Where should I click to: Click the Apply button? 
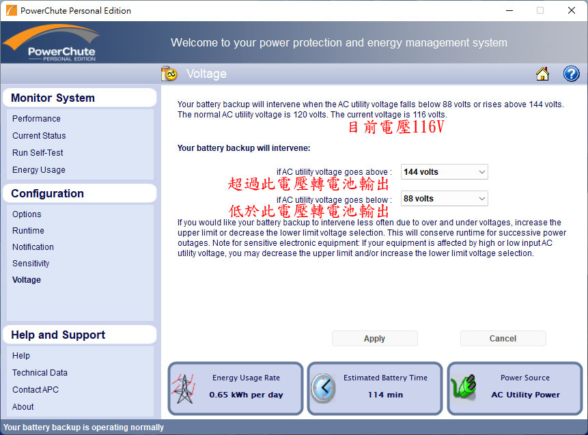(375, 338)
